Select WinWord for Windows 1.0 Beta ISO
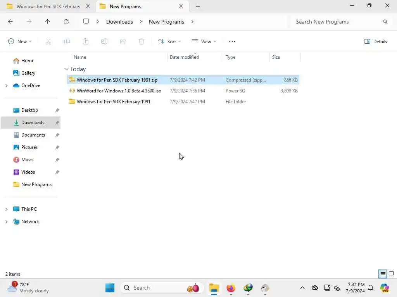Viewport: 397px width, 297px height. [183, 90]
